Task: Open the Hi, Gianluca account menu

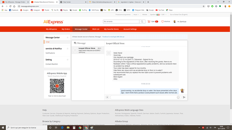Action: click(180, 22)
